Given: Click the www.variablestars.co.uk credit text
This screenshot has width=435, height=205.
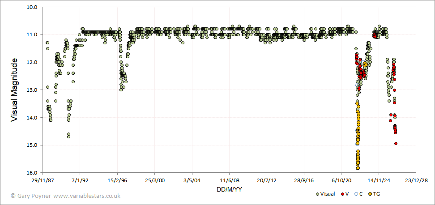Looking at the screenshot, I should pos(87,196).
